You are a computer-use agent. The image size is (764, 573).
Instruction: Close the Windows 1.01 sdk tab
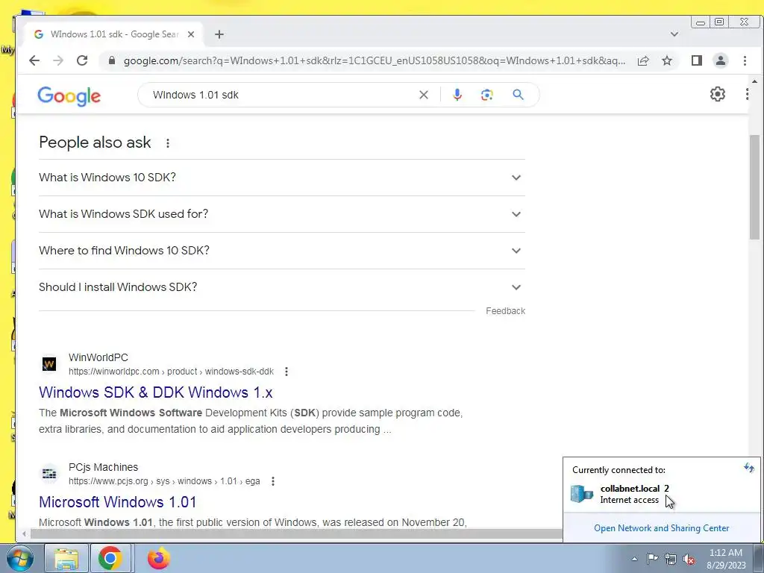[191, 34]
